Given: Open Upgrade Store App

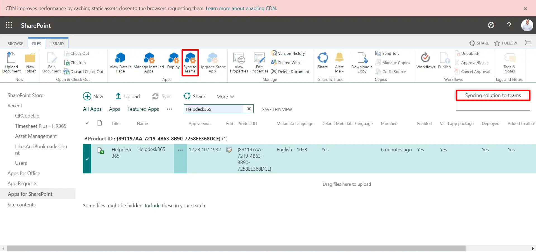Looking at the screenshot, I should (x=212, y=62).
